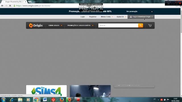Dismiss the promotion banner with the X

click(152, 12)
